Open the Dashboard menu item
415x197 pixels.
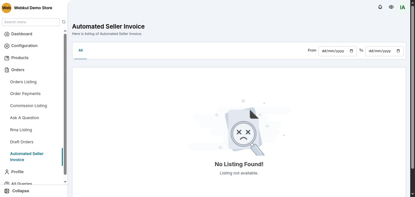[22, 34]
